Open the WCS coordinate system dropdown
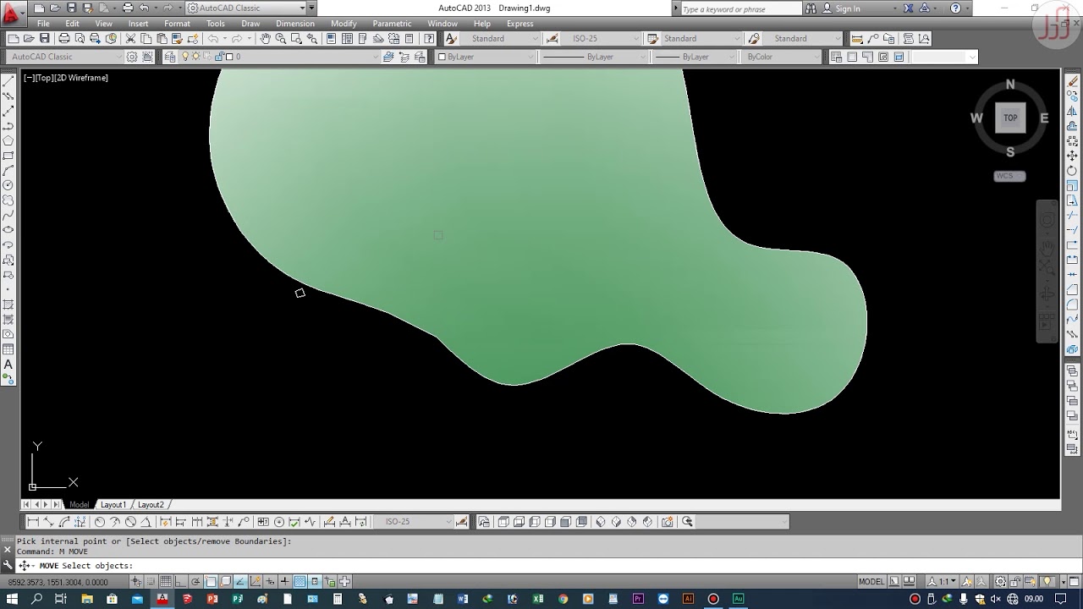1083x609 pixels. pos(1009,176)
